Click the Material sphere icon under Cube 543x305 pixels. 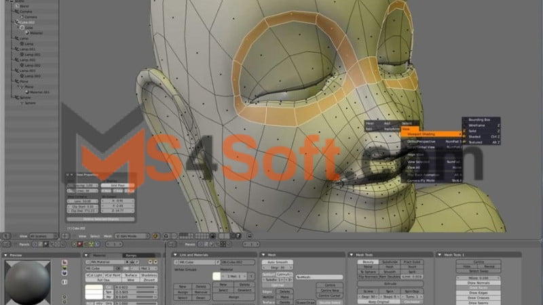pyautogui.click(x=26, y=33)
